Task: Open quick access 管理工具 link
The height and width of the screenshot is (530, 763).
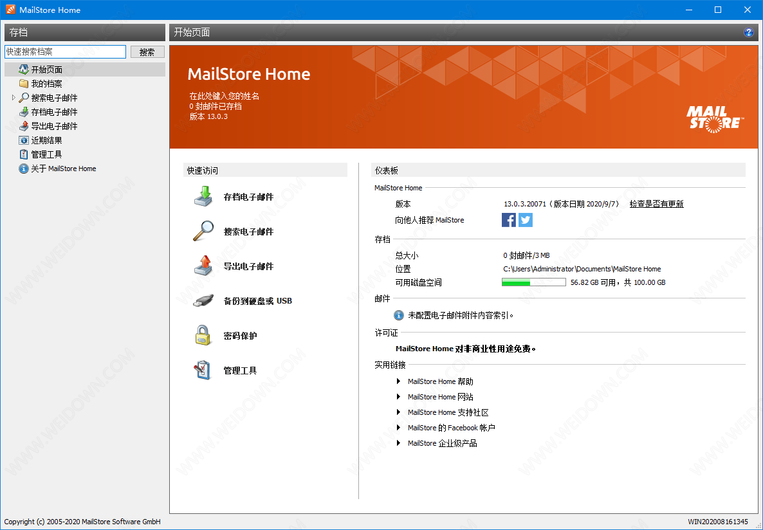Action: (241, 370)
